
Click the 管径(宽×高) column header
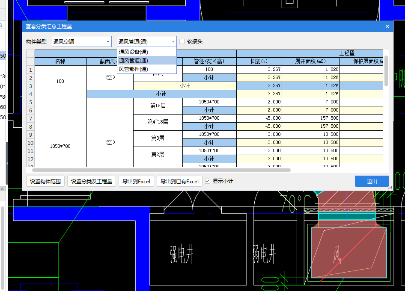pyautogui.click(x=209, y=62)
